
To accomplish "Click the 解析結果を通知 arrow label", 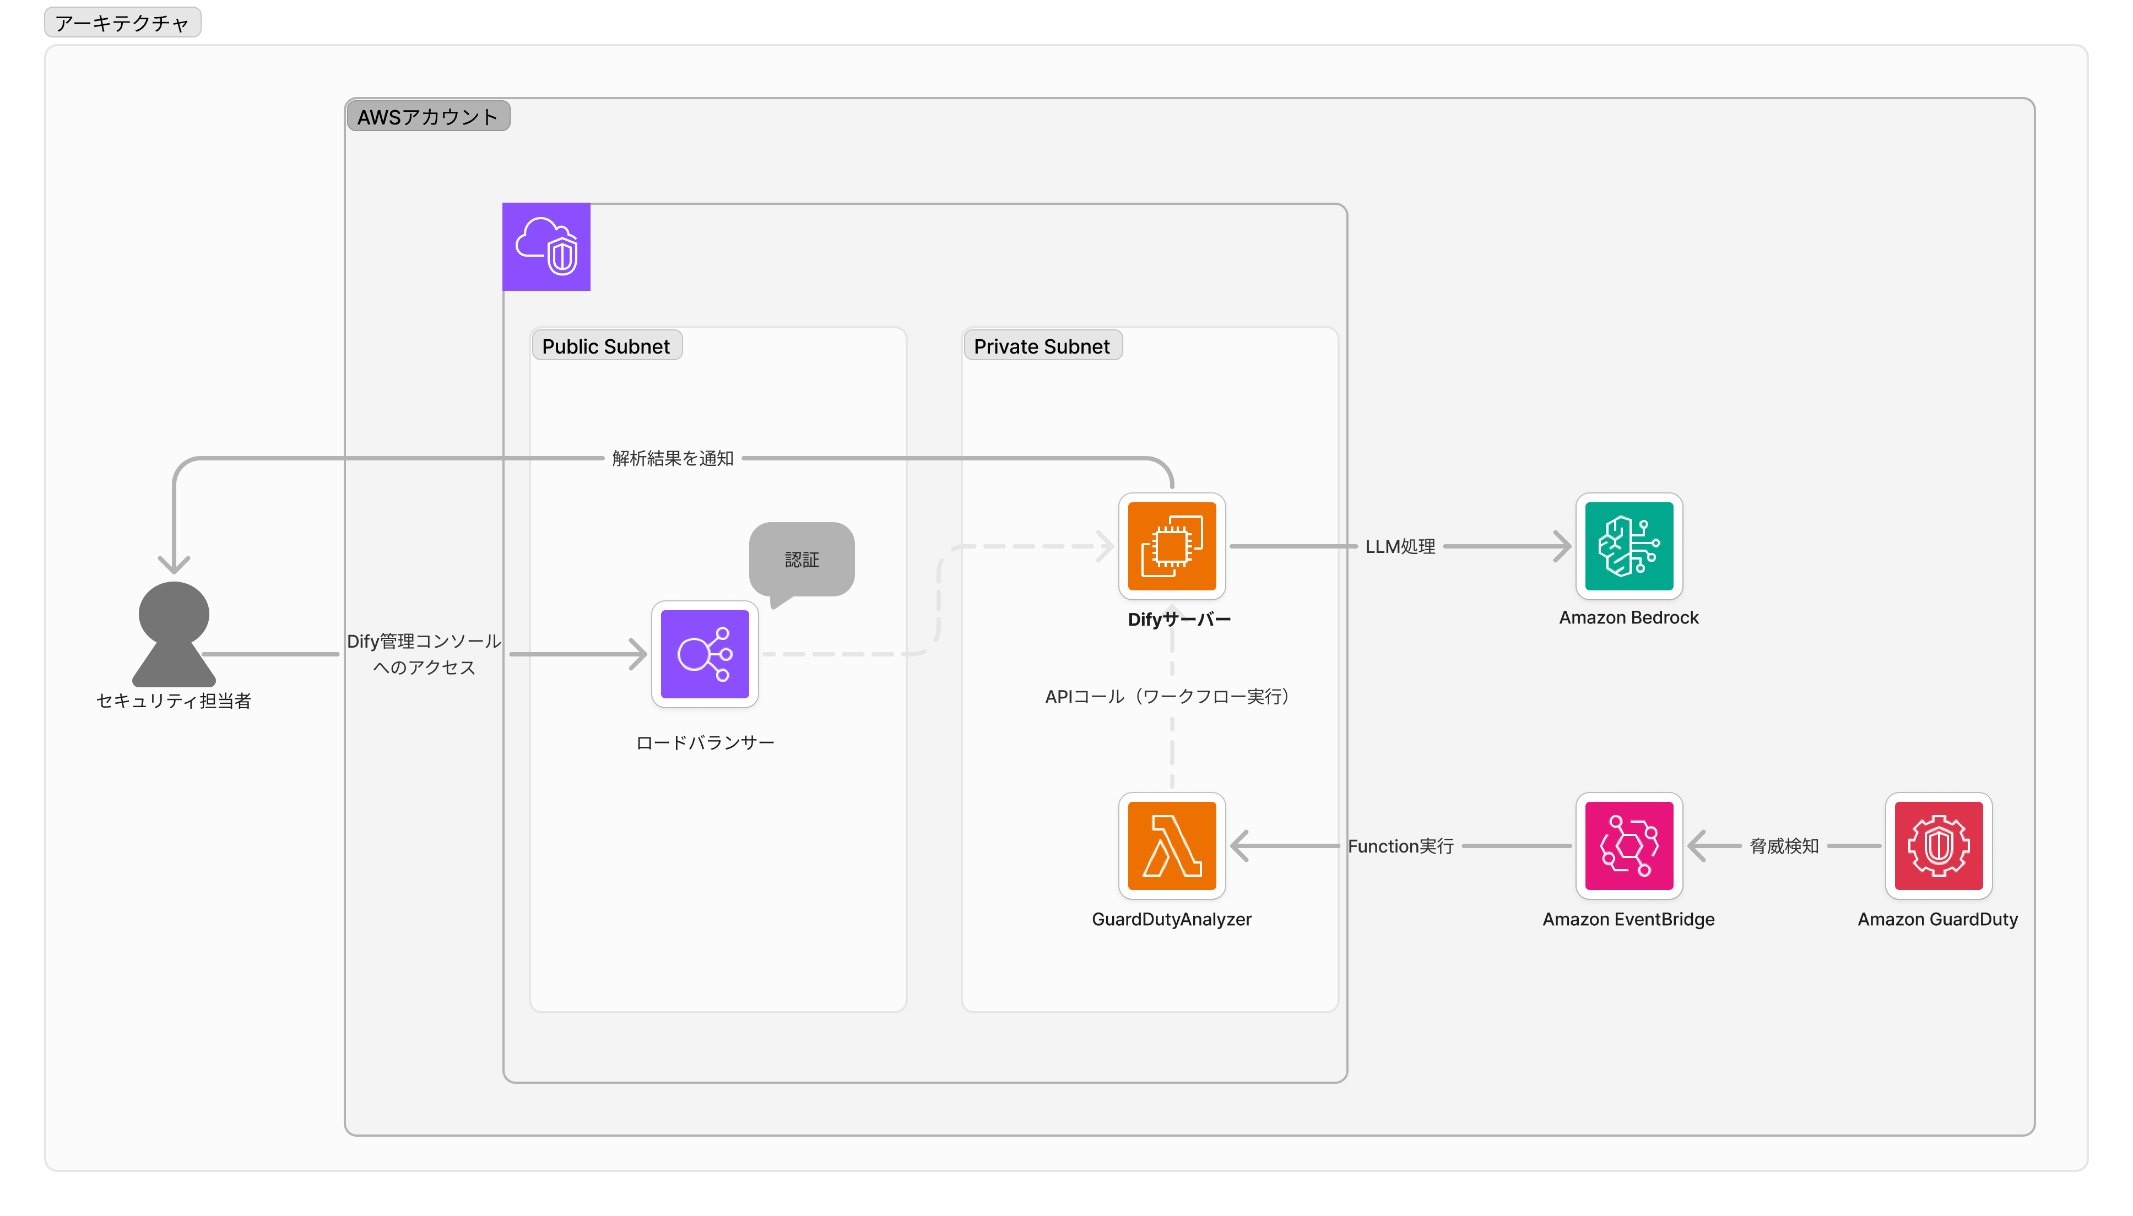I will (x=672, y=458).
